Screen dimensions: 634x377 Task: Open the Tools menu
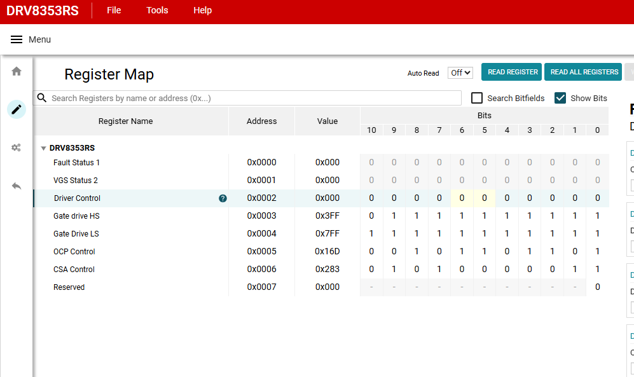tap(157, 11)
